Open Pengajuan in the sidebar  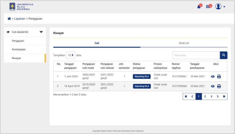click(18, 41)
